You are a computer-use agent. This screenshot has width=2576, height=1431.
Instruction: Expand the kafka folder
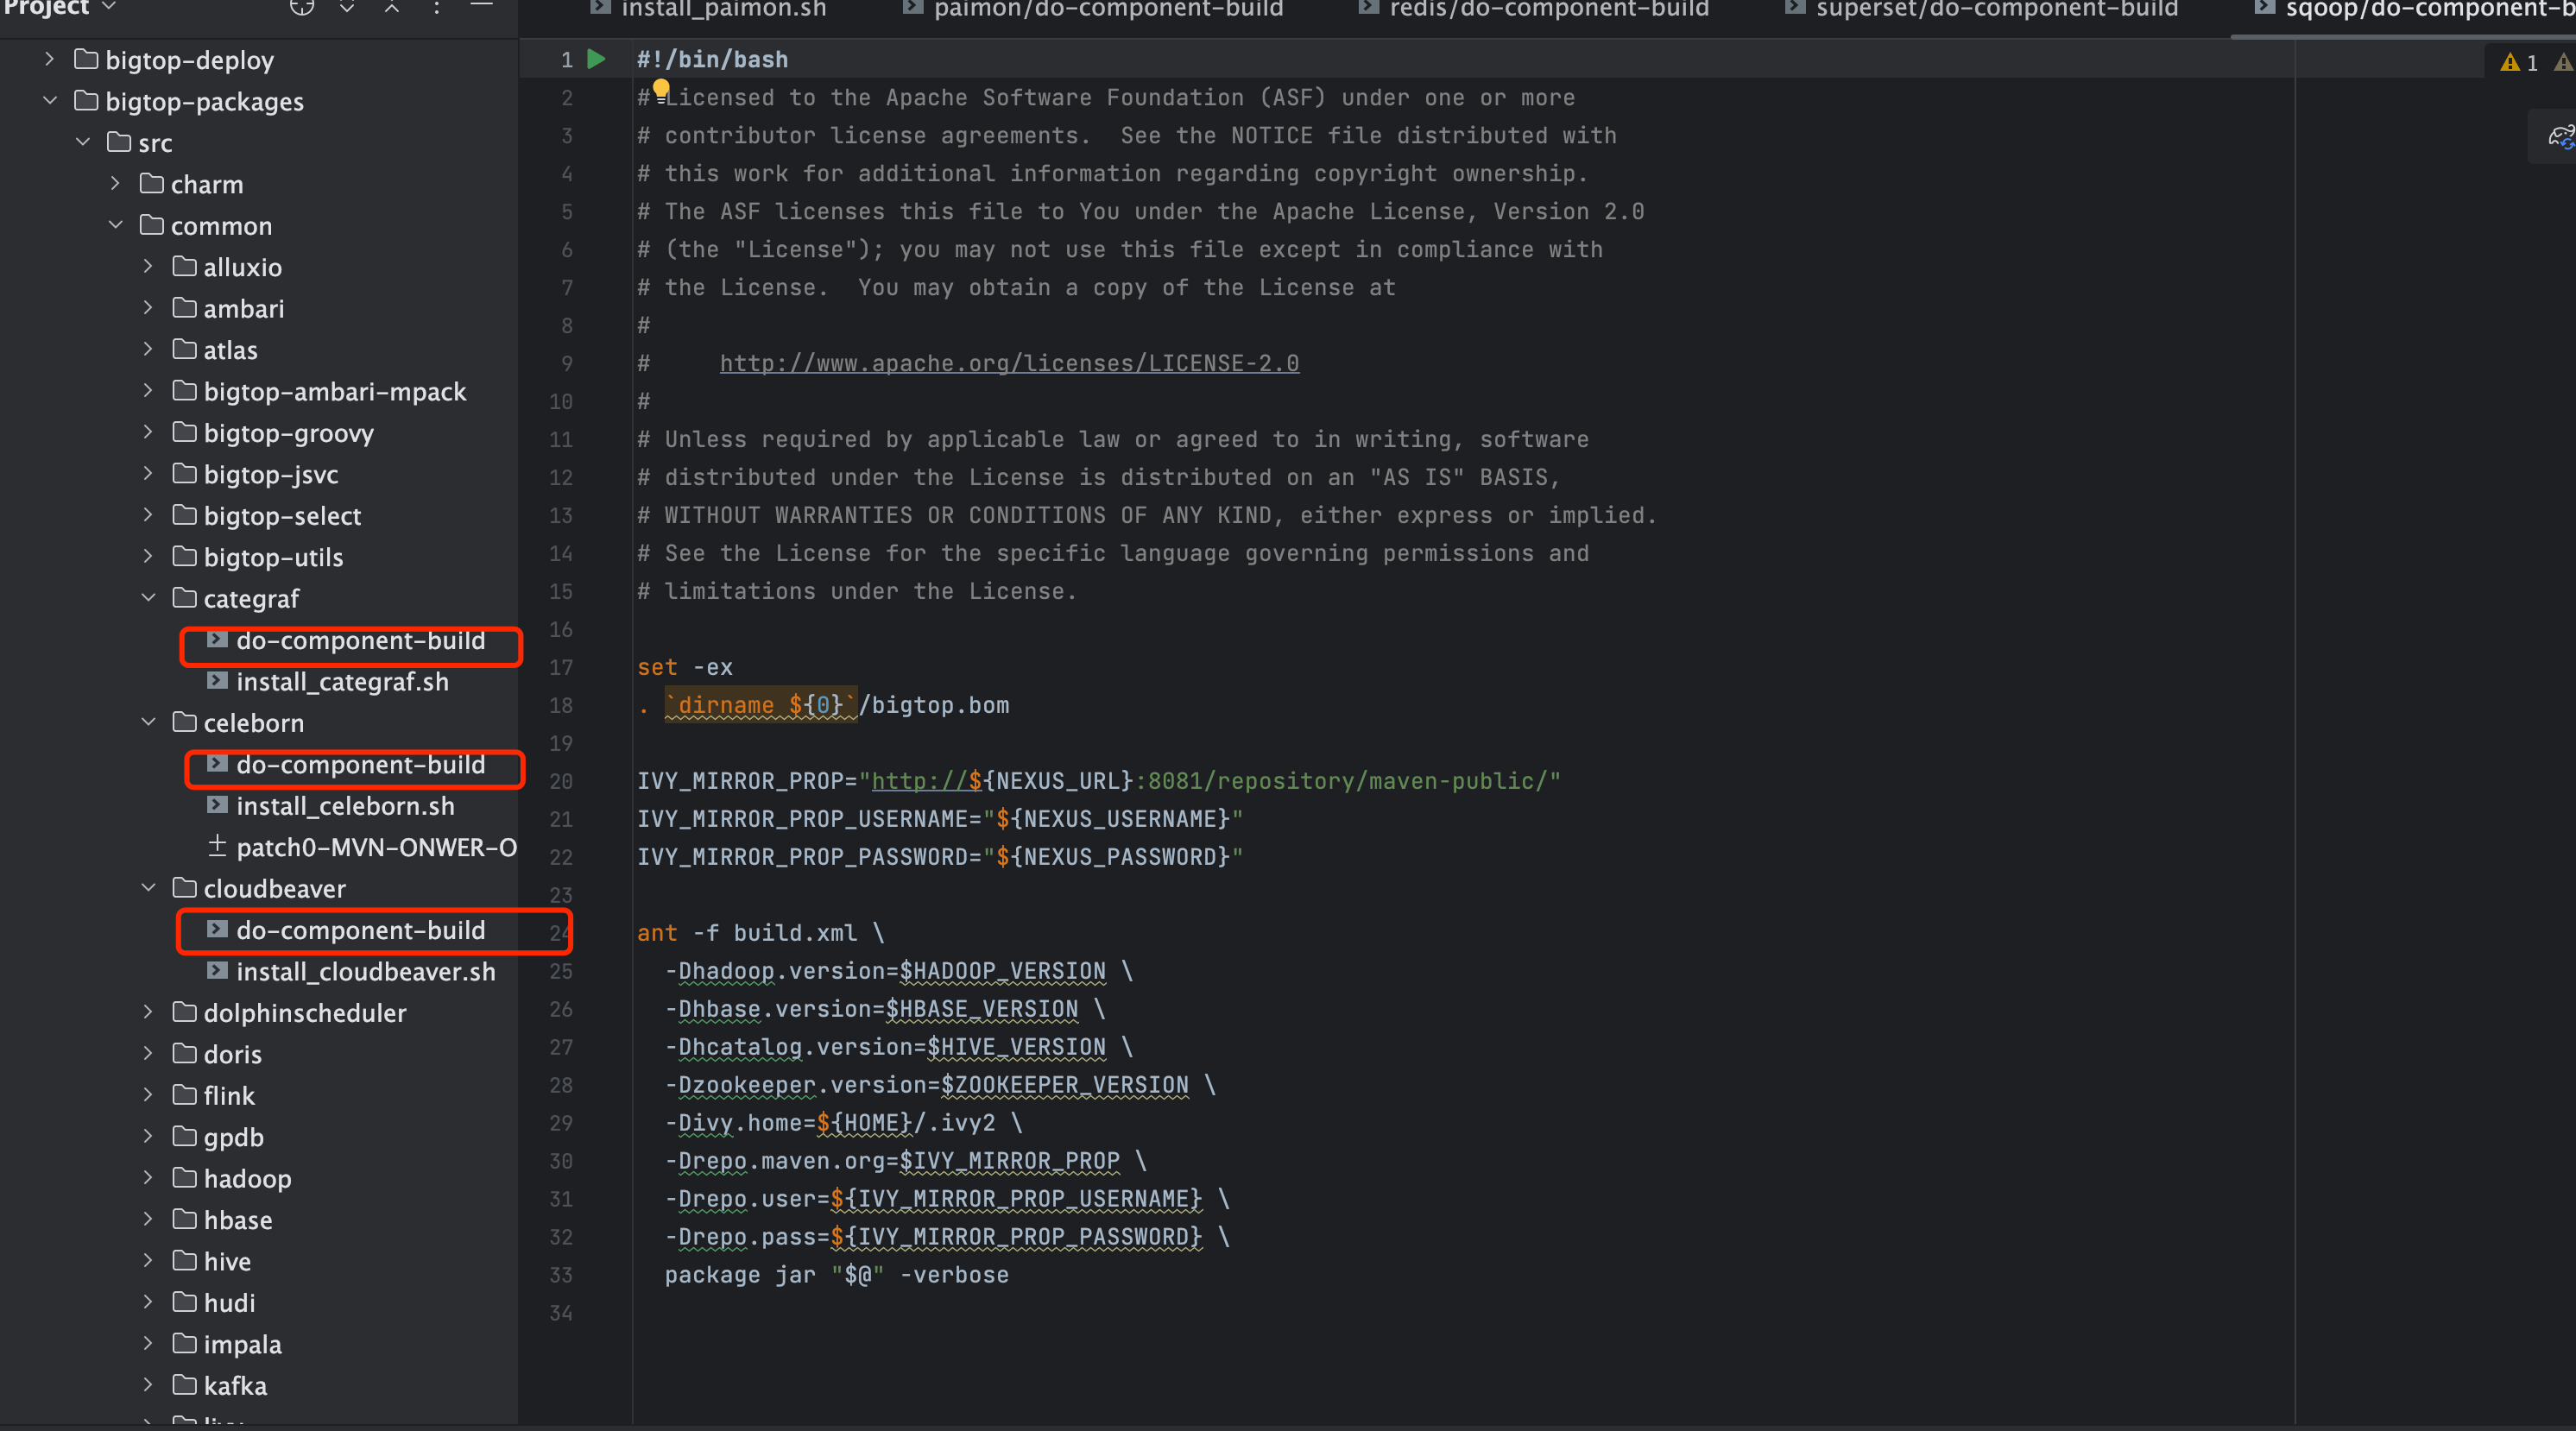pyautogui.click(x=148, y=1385)
